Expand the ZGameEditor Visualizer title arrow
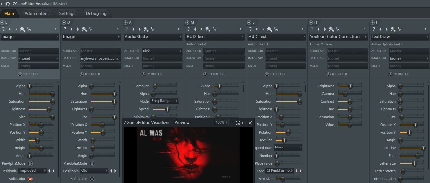This screenshot has height=183, width=430. pyautogui.click(x=2, y=4)
